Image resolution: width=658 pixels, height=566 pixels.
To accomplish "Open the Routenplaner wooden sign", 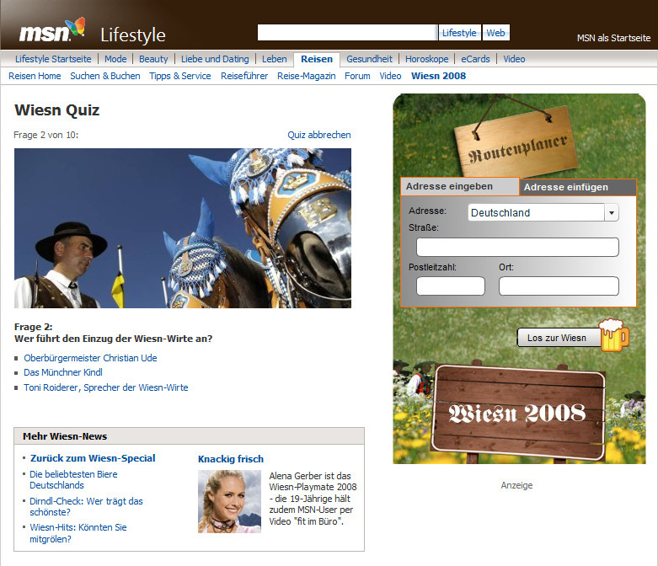I will (x=516, y=141).
